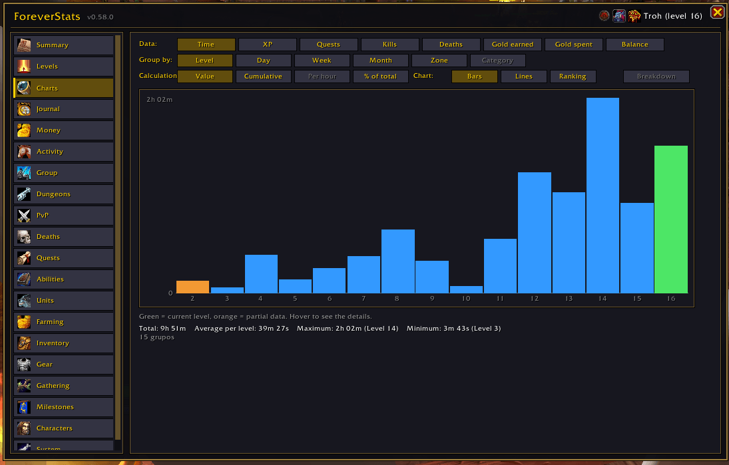Select Kills data option

pos(389,45)
